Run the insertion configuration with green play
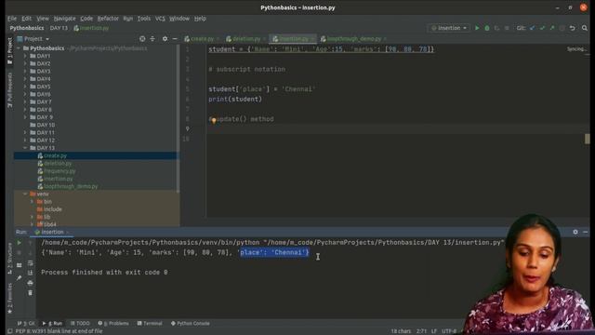The width and height of the screenshot is (595, 335). click(477, 28)
